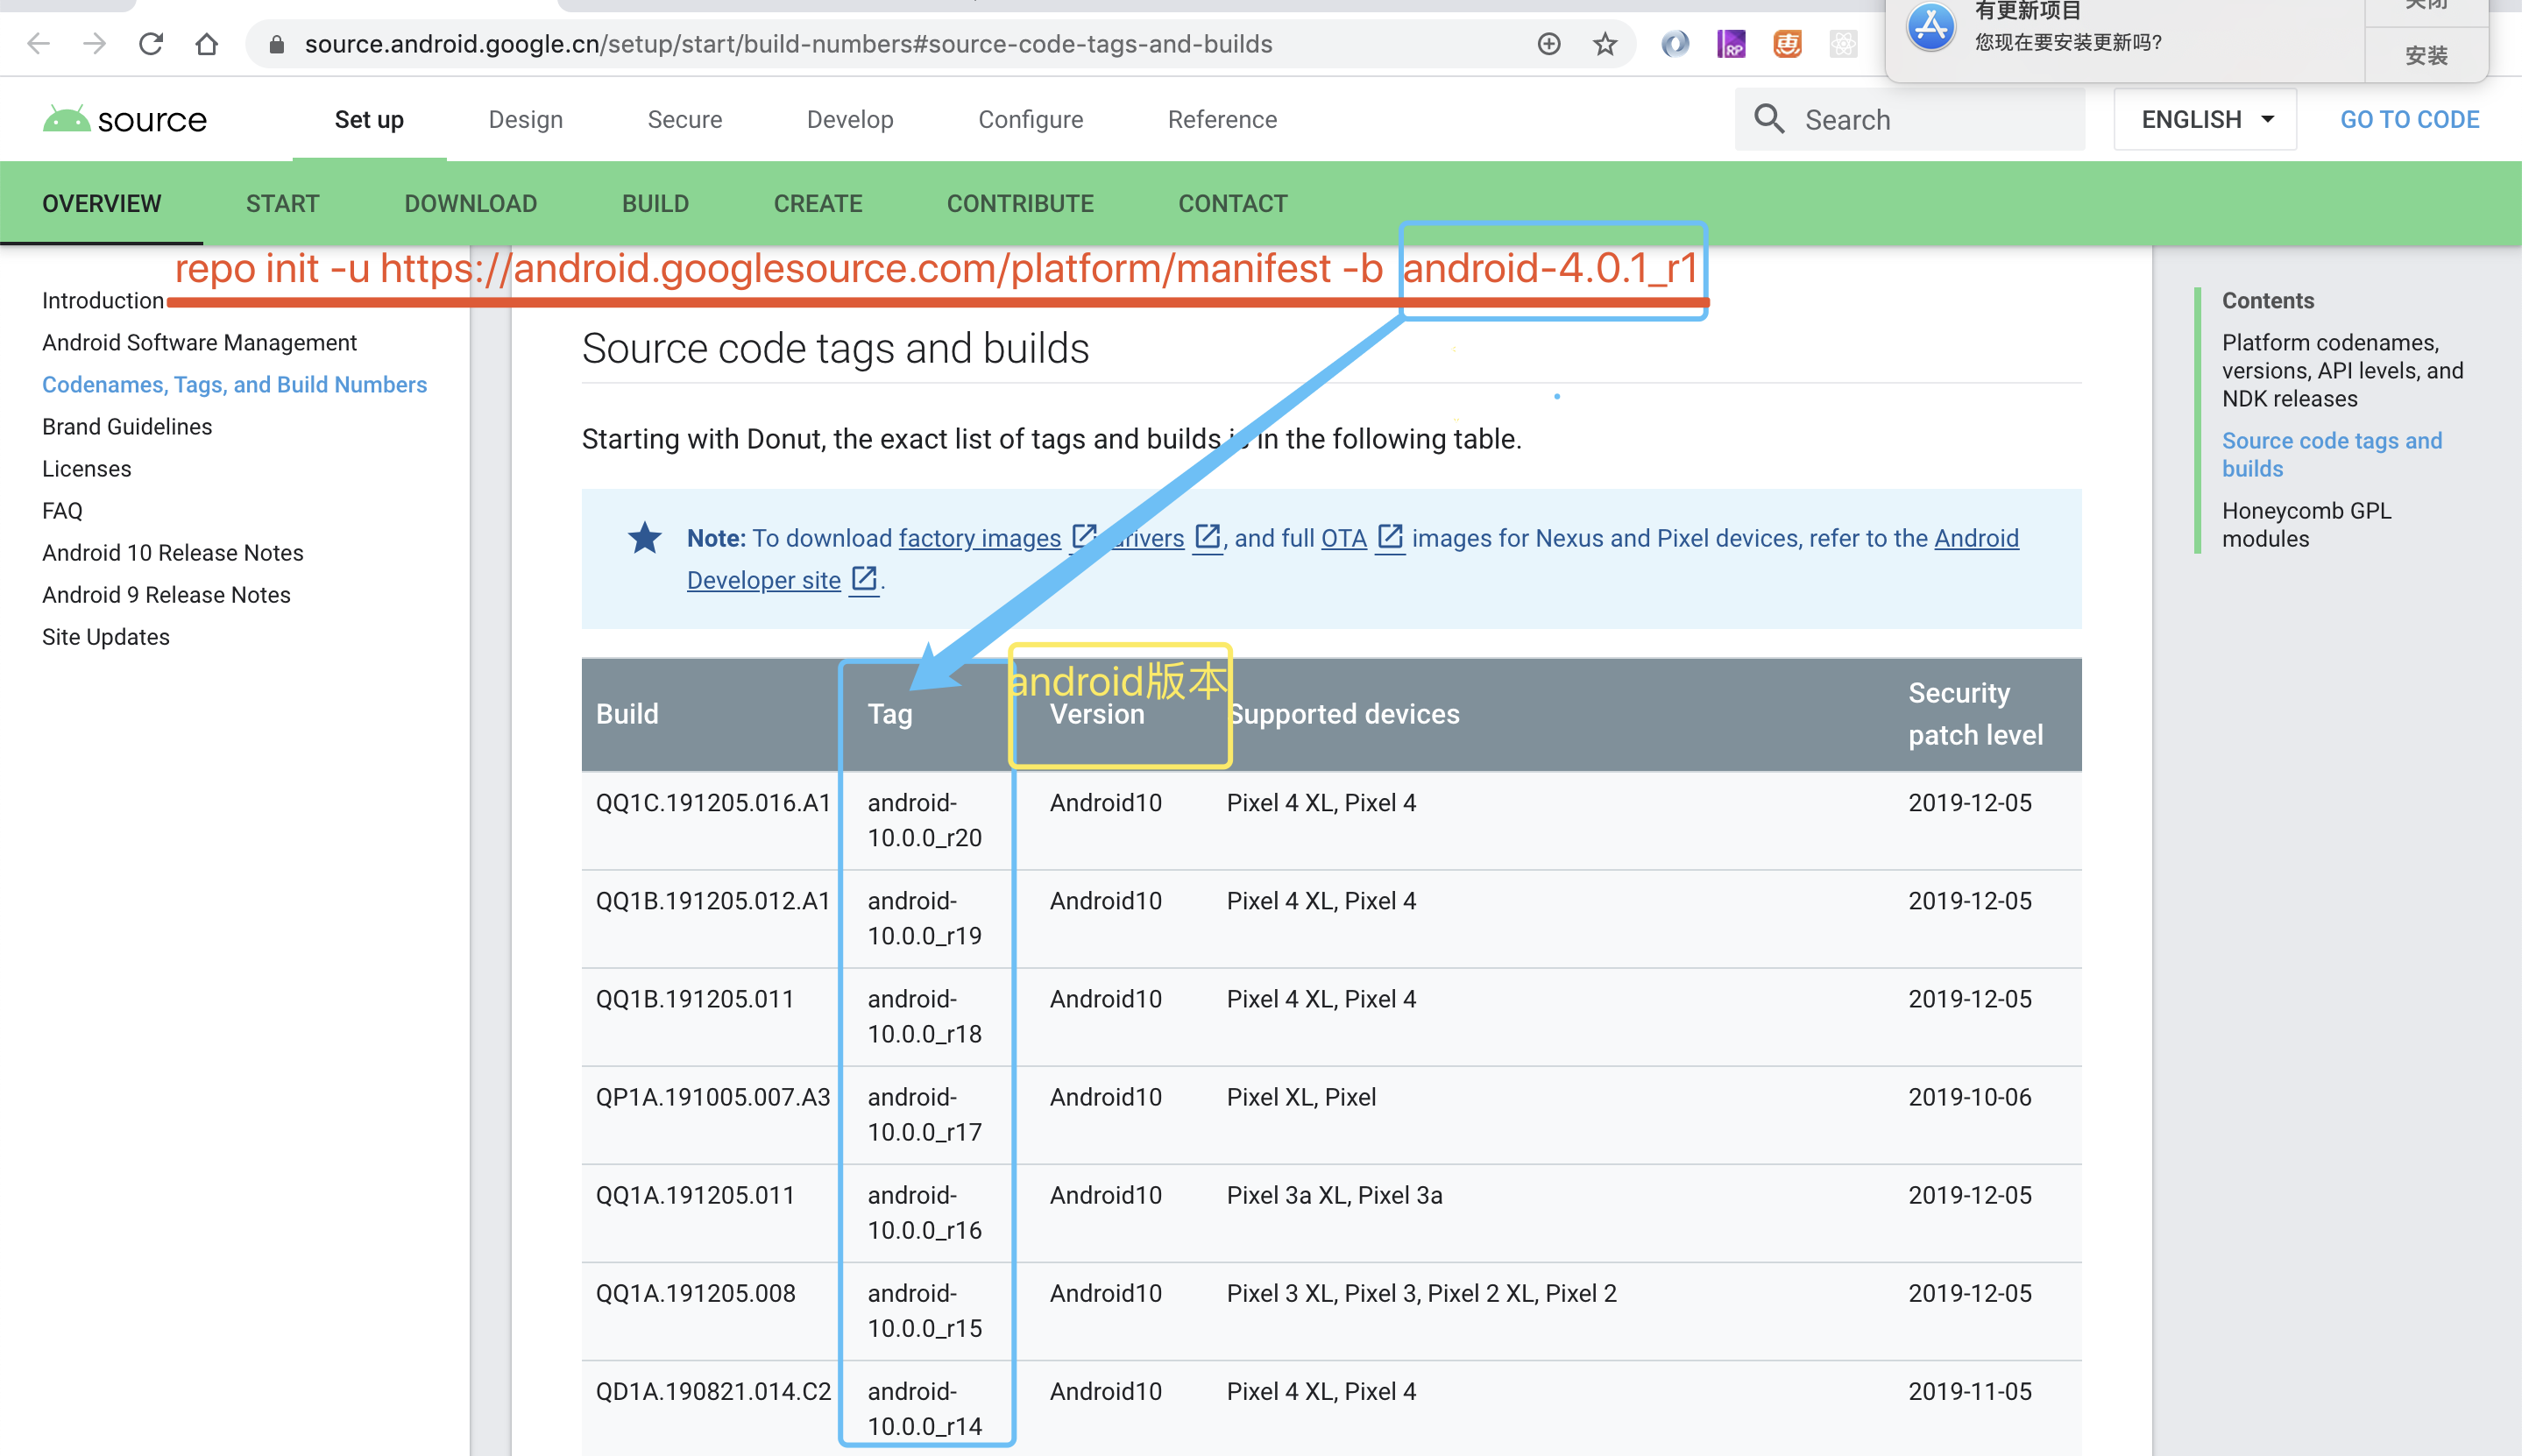Open Android 9 Release Notes

click(166, 594)
